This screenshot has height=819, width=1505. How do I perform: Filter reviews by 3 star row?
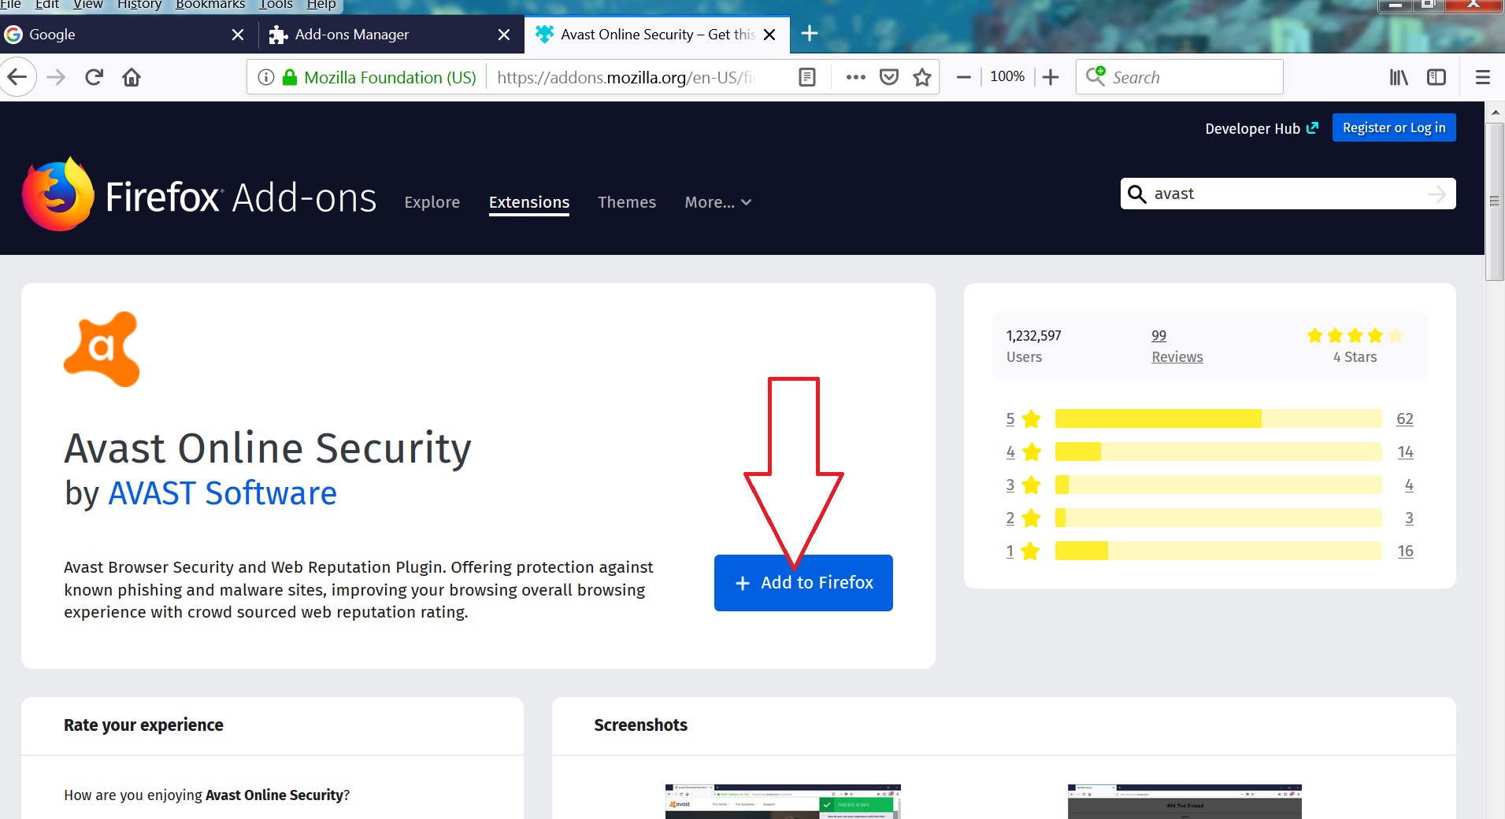point(1210,485)
